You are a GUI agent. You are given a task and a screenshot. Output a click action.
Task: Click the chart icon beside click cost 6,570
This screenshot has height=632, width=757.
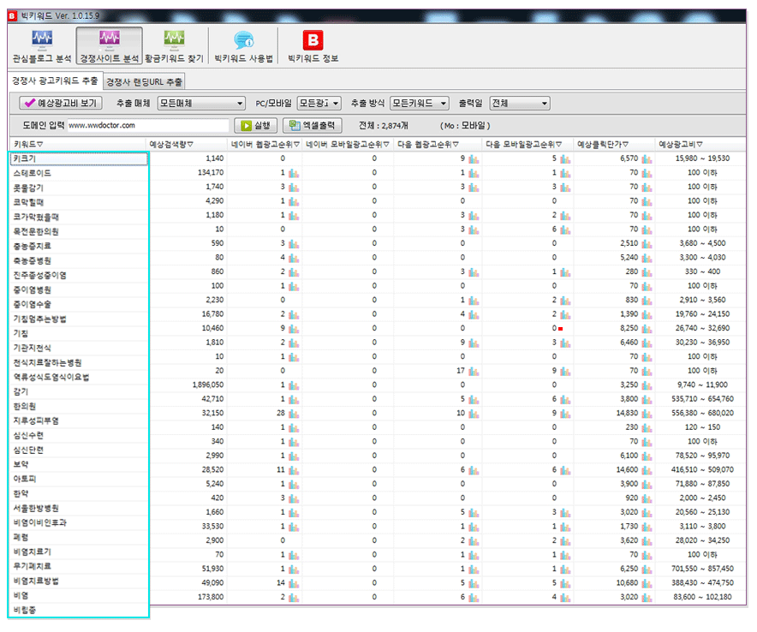tap(647, 158)
